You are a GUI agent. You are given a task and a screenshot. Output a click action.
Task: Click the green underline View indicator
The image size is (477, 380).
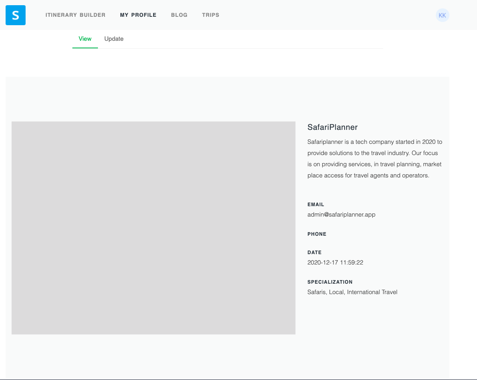[x=85, y=48]
